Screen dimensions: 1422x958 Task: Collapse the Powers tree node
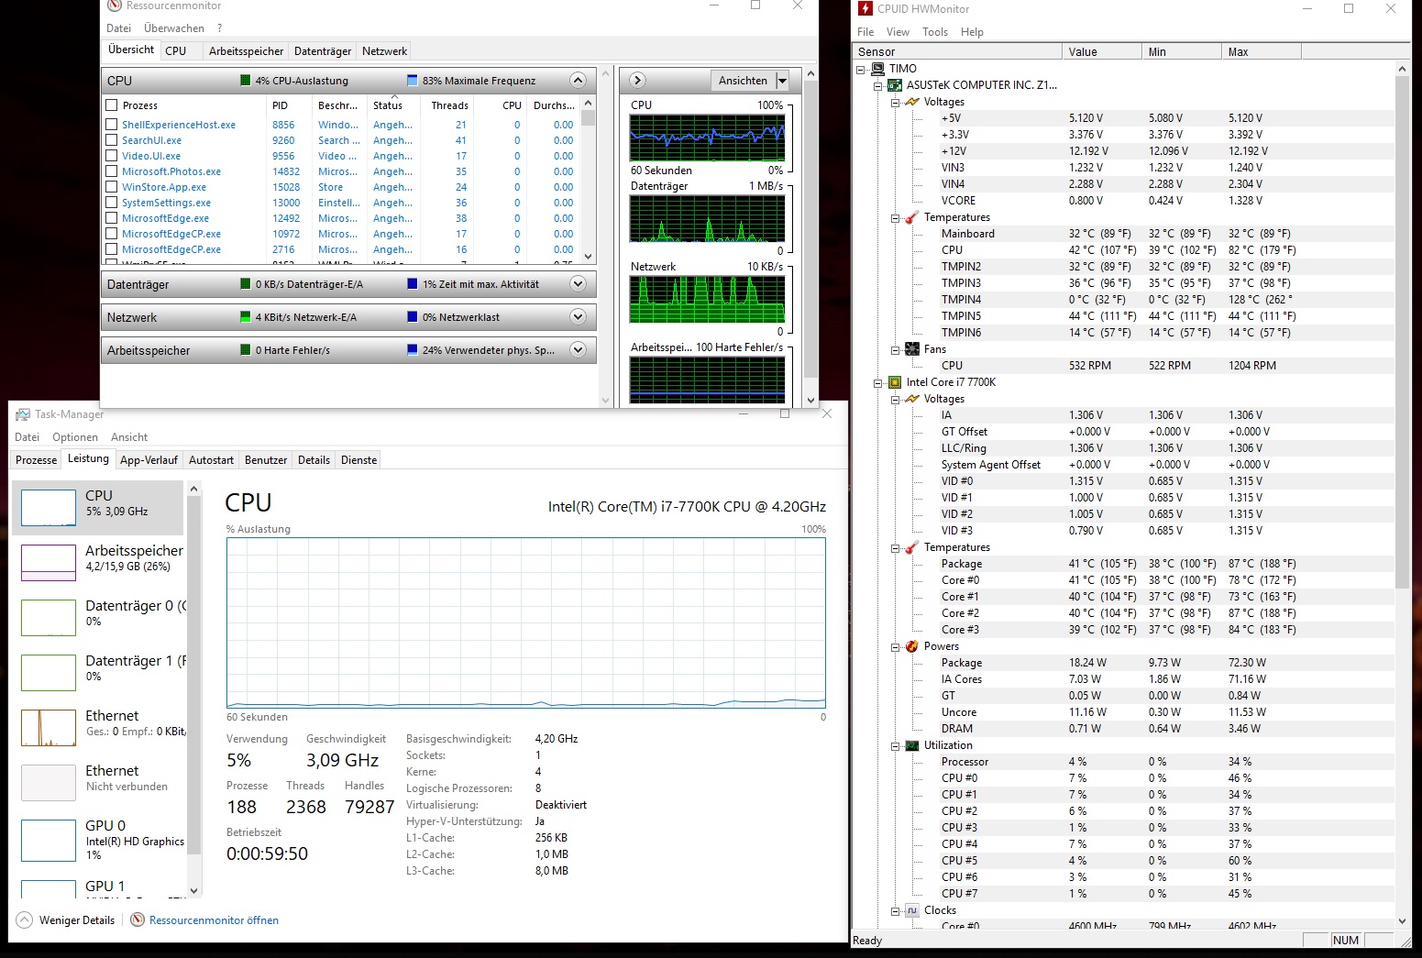[895, 646]
